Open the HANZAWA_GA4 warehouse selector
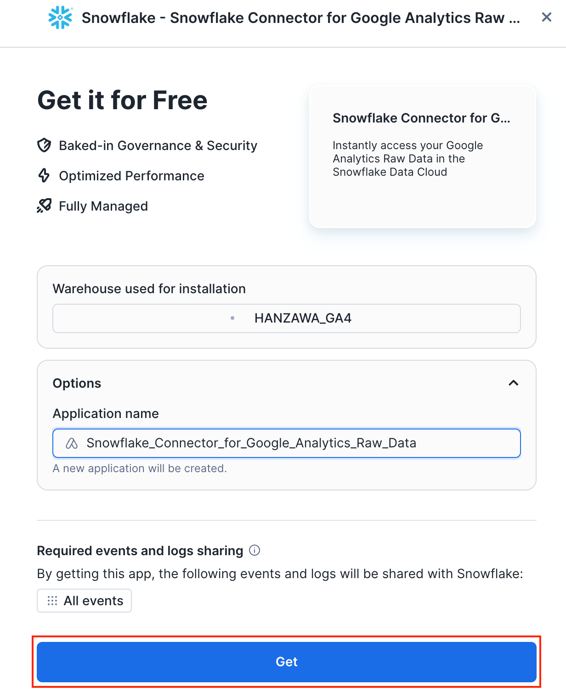The image size is (566, 691). pyautogui.click(x=287, y=318)
